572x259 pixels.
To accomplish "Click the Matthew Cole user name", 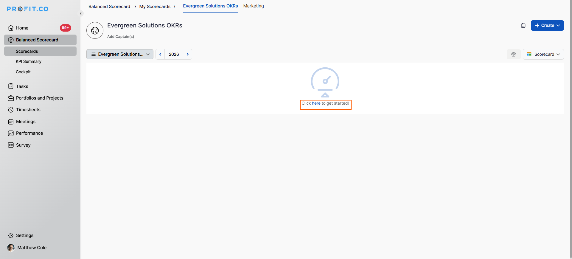I will [32, 248].
